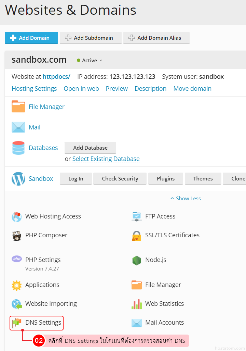Screen dimensions: 246x351
Task: Open the Hosting Settings link
Action: (34, 89)
